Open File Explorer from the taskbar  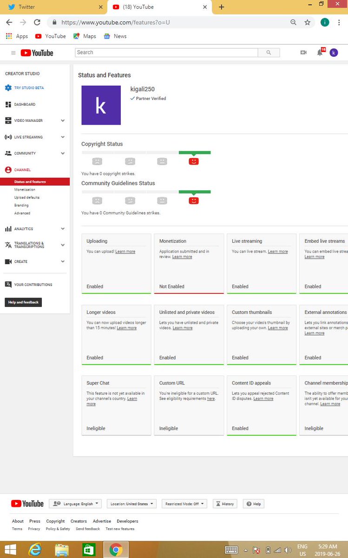[62, 550]
